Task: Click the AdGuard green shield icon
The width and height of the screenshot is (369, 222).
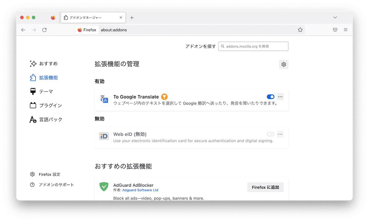Action: 104,187
